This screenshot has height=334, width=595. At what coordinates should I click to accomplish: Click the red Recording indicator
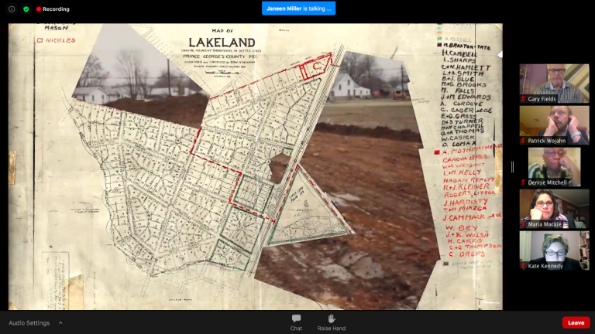tap(53, 9)
